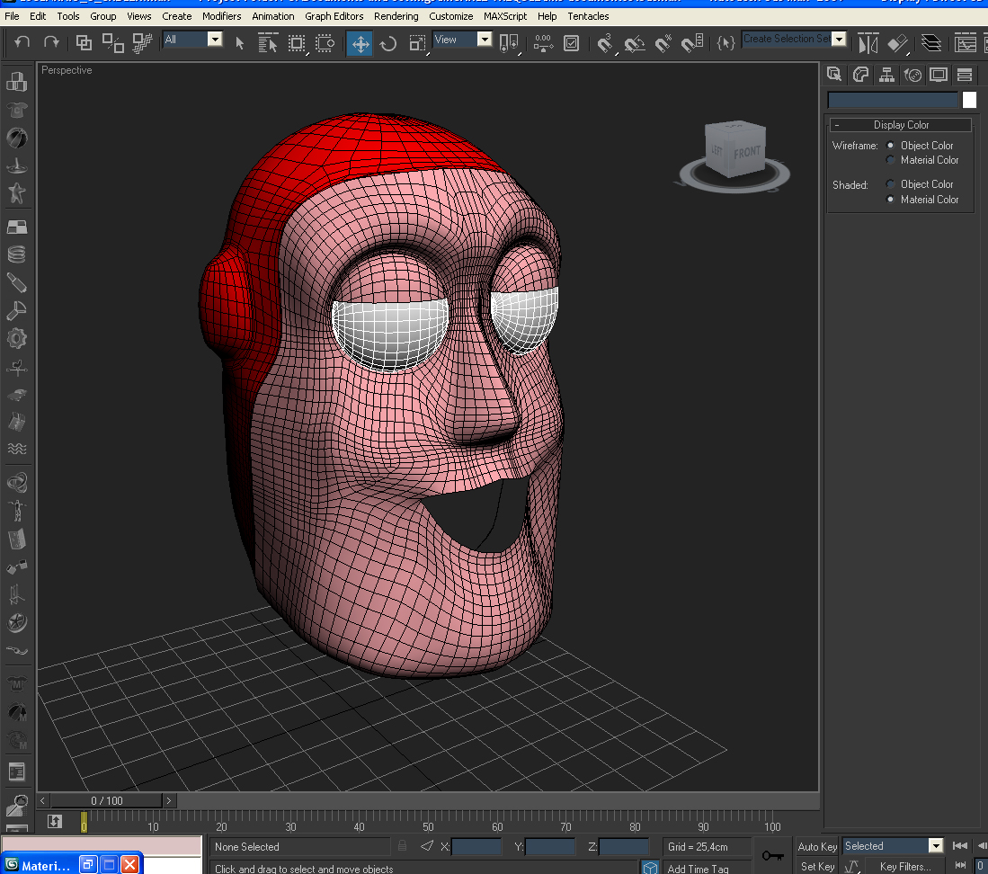Activate the Select and Move tool
This screenshot has width=988, height=874.
click(360, 43)
